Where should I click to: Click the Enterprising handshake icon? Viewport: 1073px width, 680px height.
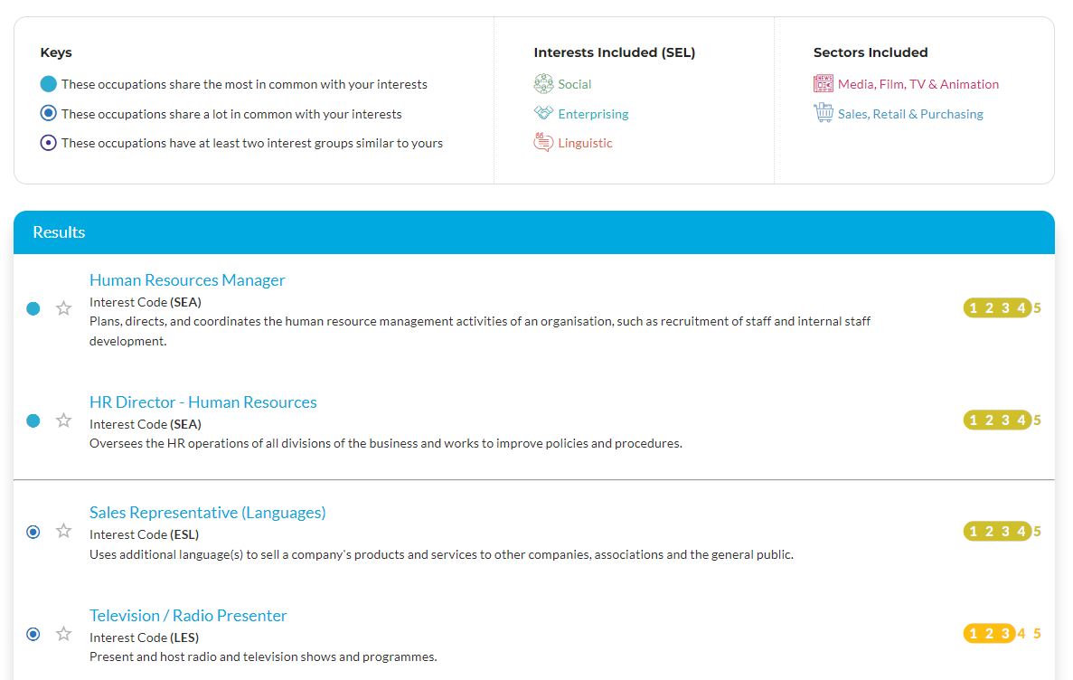[x=543, y=113]
